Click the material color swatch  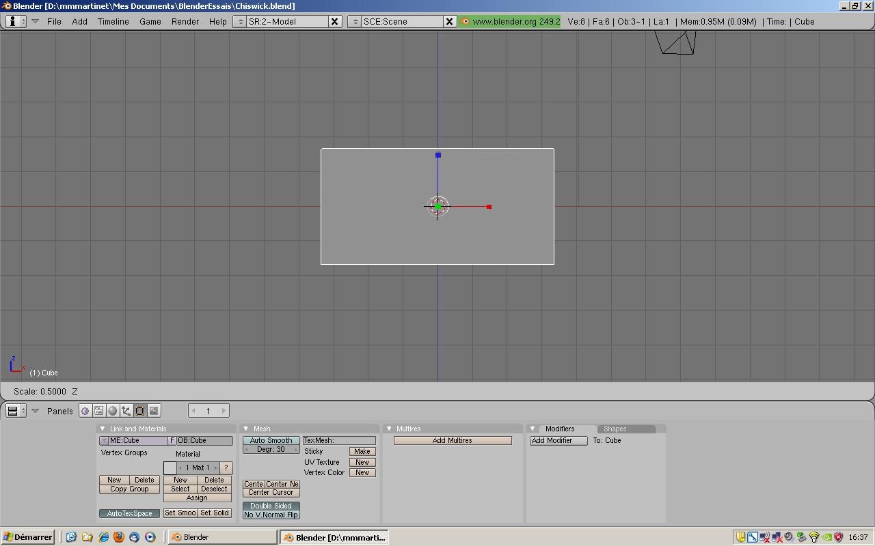pyautogui.click(x=170, y=468)
